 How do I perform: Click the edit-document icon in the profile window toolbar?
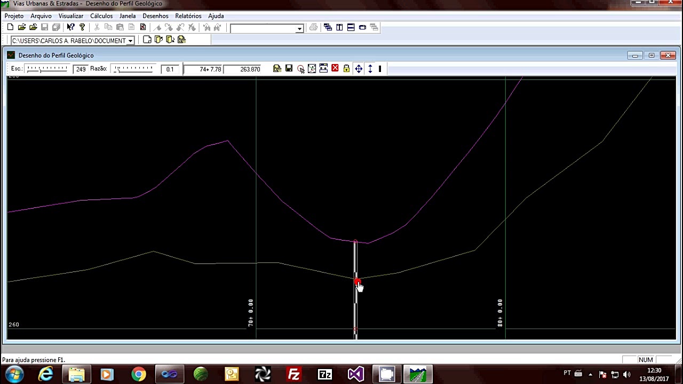[277, 69]
